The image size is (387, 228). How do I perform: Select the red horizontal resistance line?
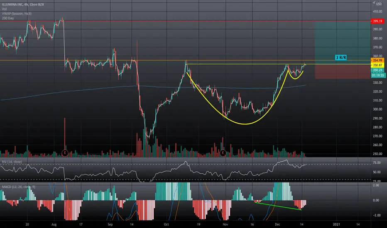click(185, 21)
